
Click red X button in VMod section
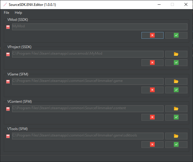[x=152, y=35]
